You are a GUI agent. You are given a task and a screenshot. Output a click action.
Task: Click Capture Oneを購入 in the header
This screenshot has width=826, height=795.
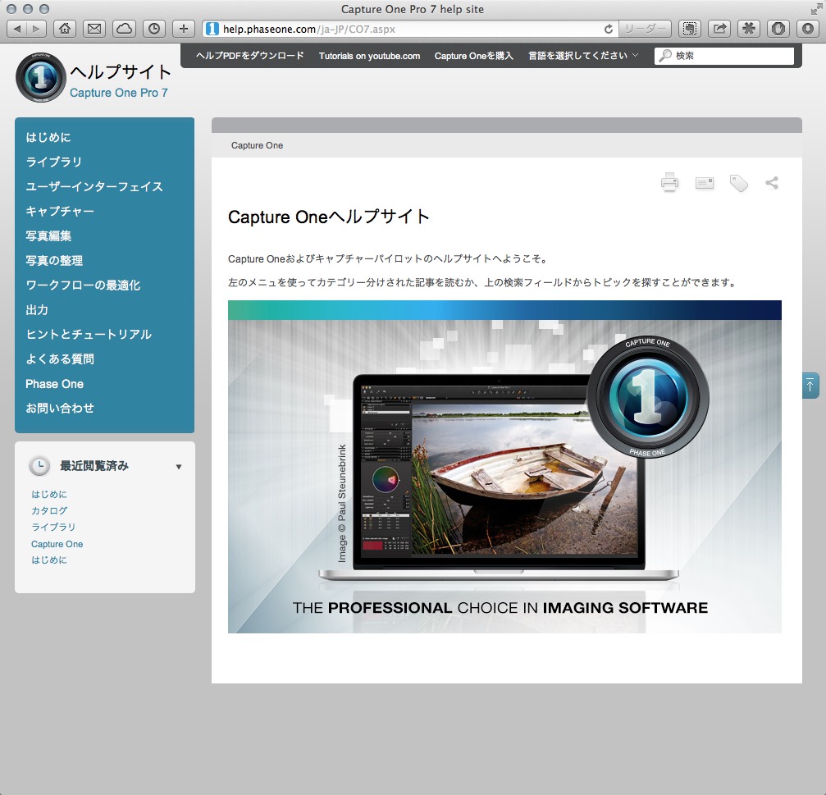[474, 55]
